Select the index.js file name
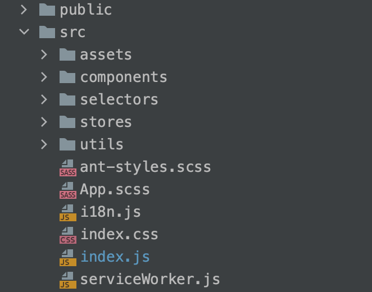Viewport: 372px width, 292px height. (x=115, y=257)
